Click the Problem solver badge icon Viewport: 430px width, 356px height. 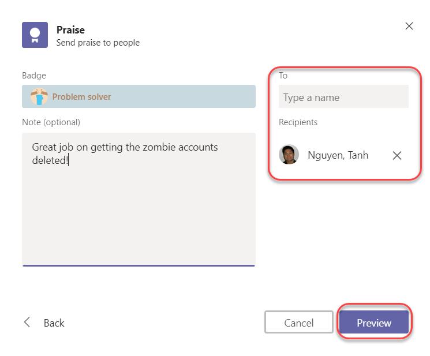click(x=38, y=97)
